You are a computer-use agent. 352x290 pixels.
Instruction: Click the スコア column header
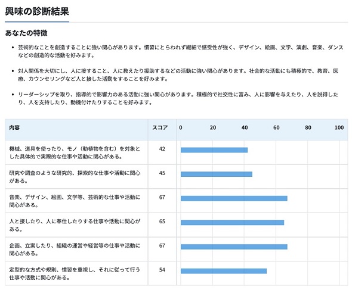pyautogui.click(x=160, y=127)
